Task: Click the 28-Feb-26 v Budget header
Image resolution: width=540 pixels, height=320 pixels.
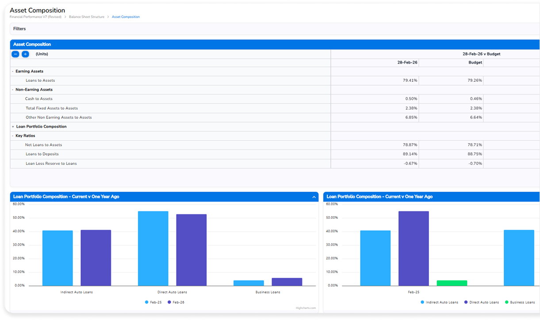Action: pyautogui.click(x=481, y=54)
